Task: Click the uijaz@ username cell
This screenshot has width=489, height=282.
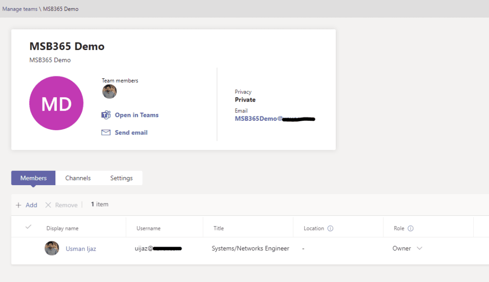Action: (158, 248)
